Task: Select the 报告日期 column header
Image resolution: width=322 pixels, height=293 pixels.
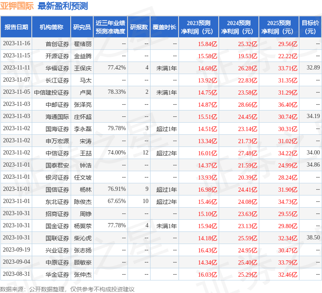Action: pyautogui.click(x=16, y=27)
